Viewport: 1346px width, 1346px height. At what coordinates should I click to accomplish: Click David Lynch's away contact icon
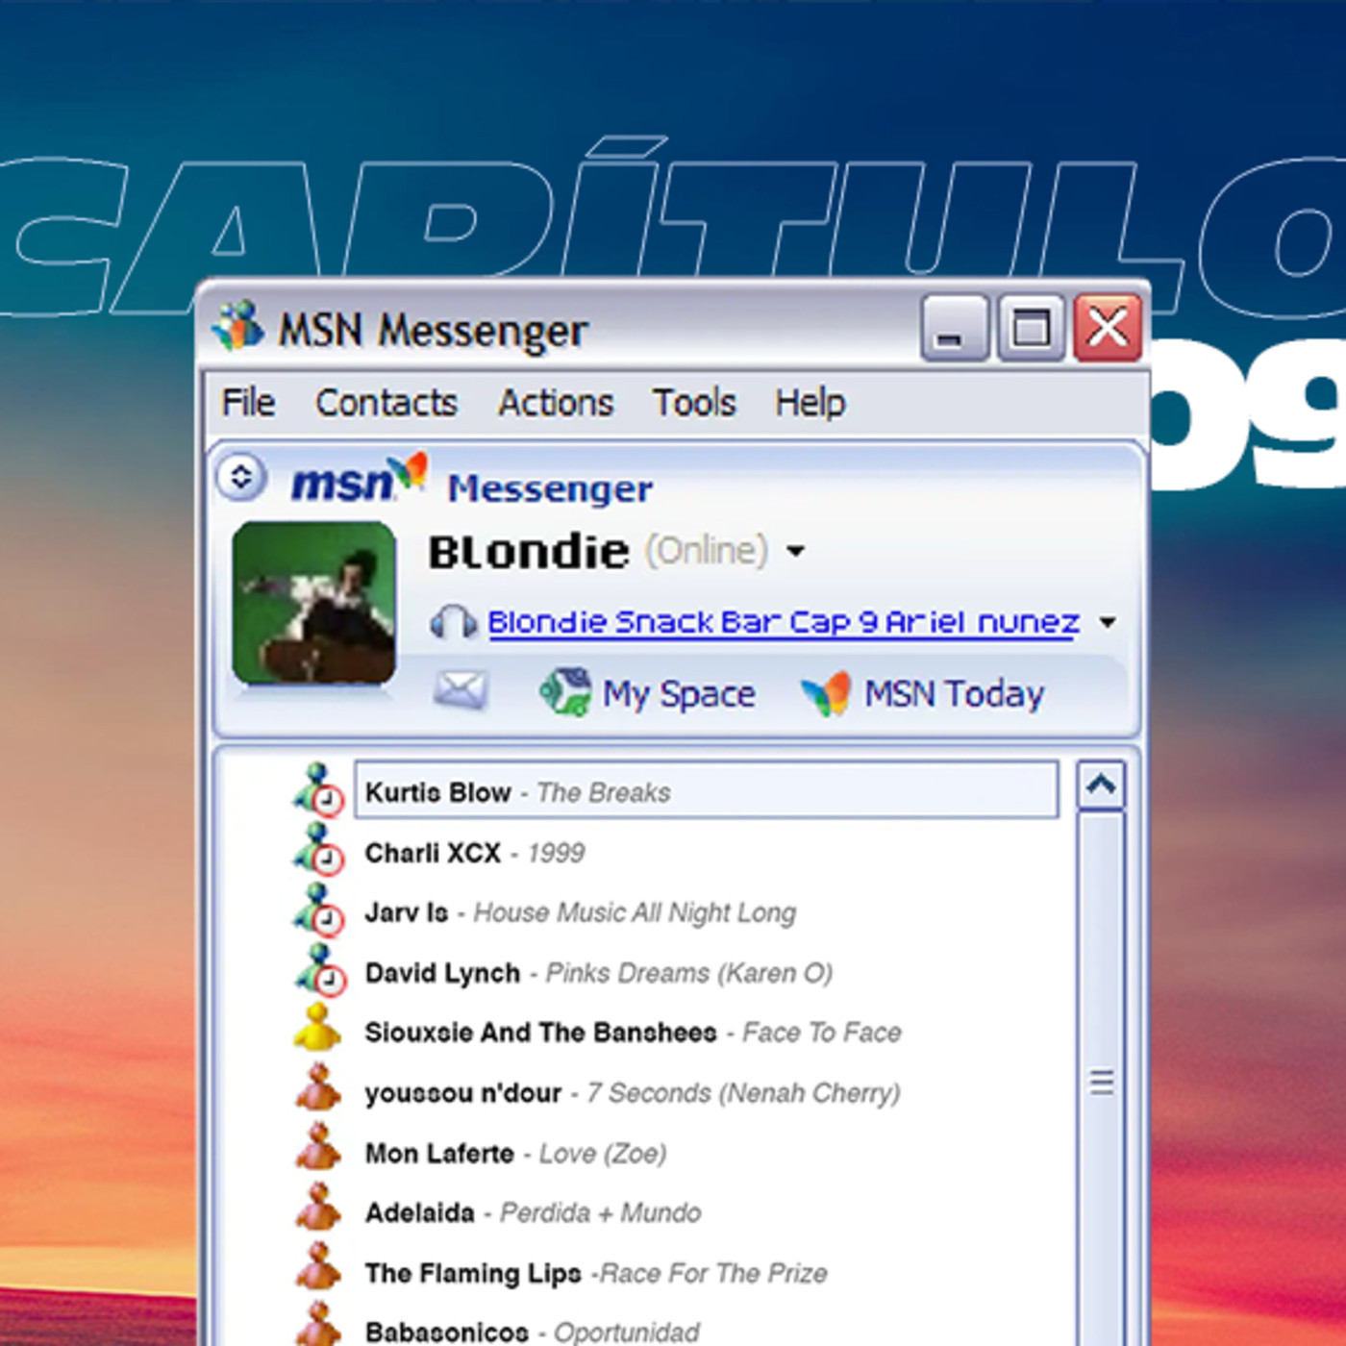pyautogui.click(x=318, y=970)
